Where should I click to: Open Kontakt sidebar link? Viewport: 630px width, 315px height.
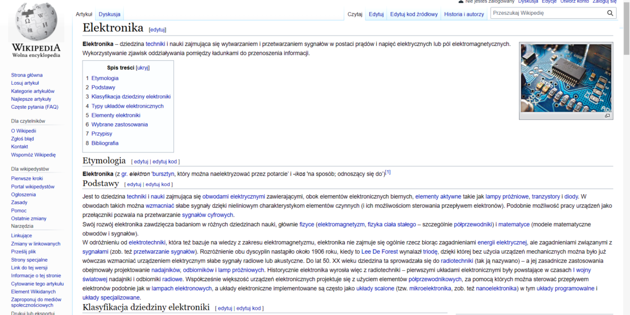point(19,147)
